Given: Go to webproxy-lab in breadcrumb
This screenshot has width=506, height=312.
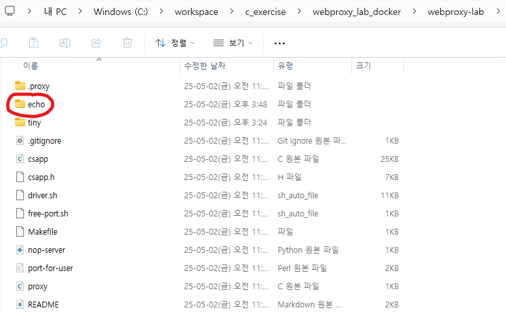Looking at the screenshot, I should click(x=456, y=12).
